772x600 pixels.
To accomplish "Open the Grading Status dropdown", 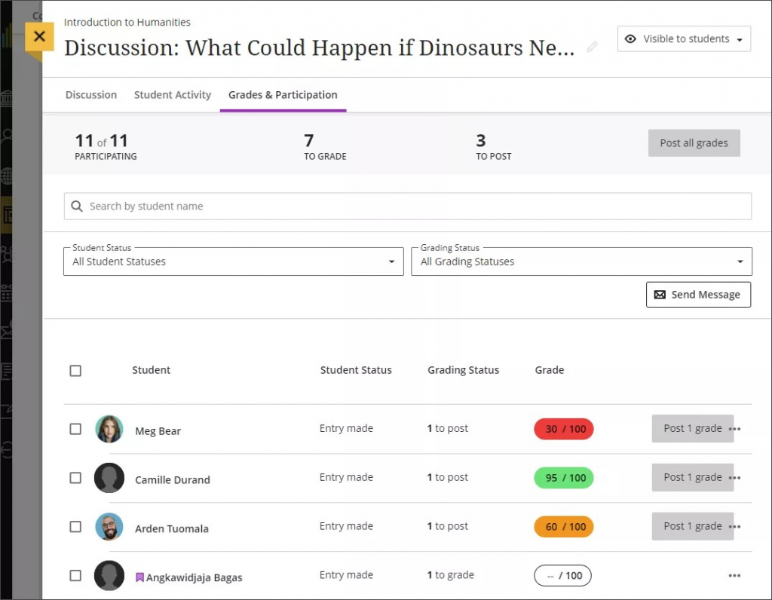I will [x=581, y=261].
